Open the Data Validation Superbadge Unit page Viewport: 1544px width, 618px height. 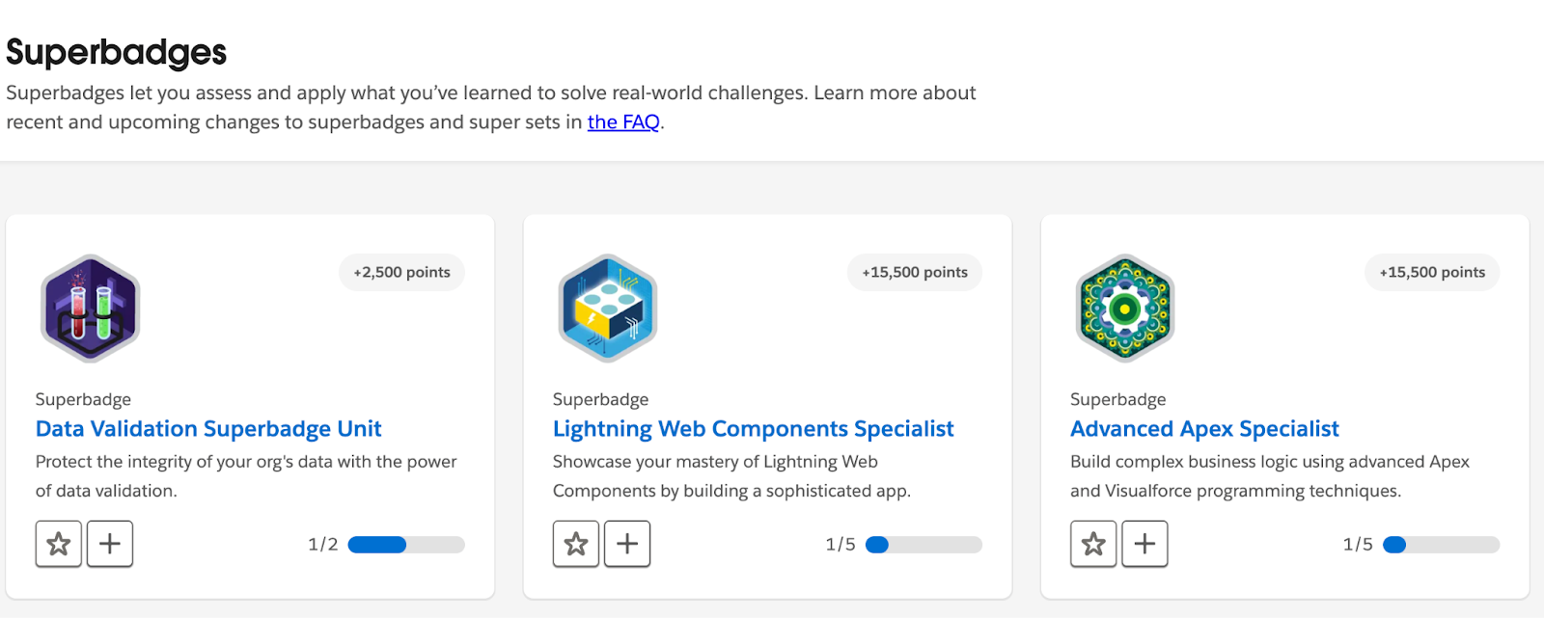coord(207,428)
